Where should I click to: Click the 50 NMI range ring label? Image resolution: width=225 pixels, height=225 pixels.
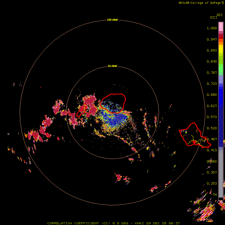[x=112, y=66]
